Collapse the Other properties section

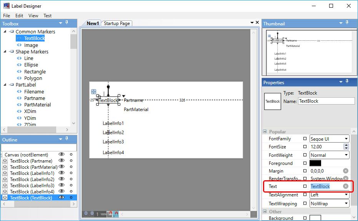pos(265,211)
